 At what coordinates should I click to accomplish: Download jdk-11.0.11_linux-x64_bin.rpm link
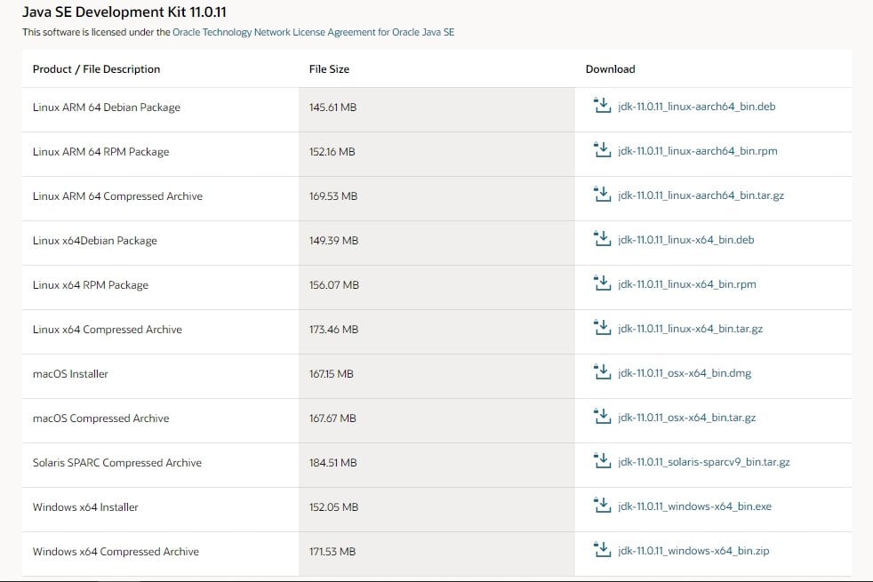(687, 284)
